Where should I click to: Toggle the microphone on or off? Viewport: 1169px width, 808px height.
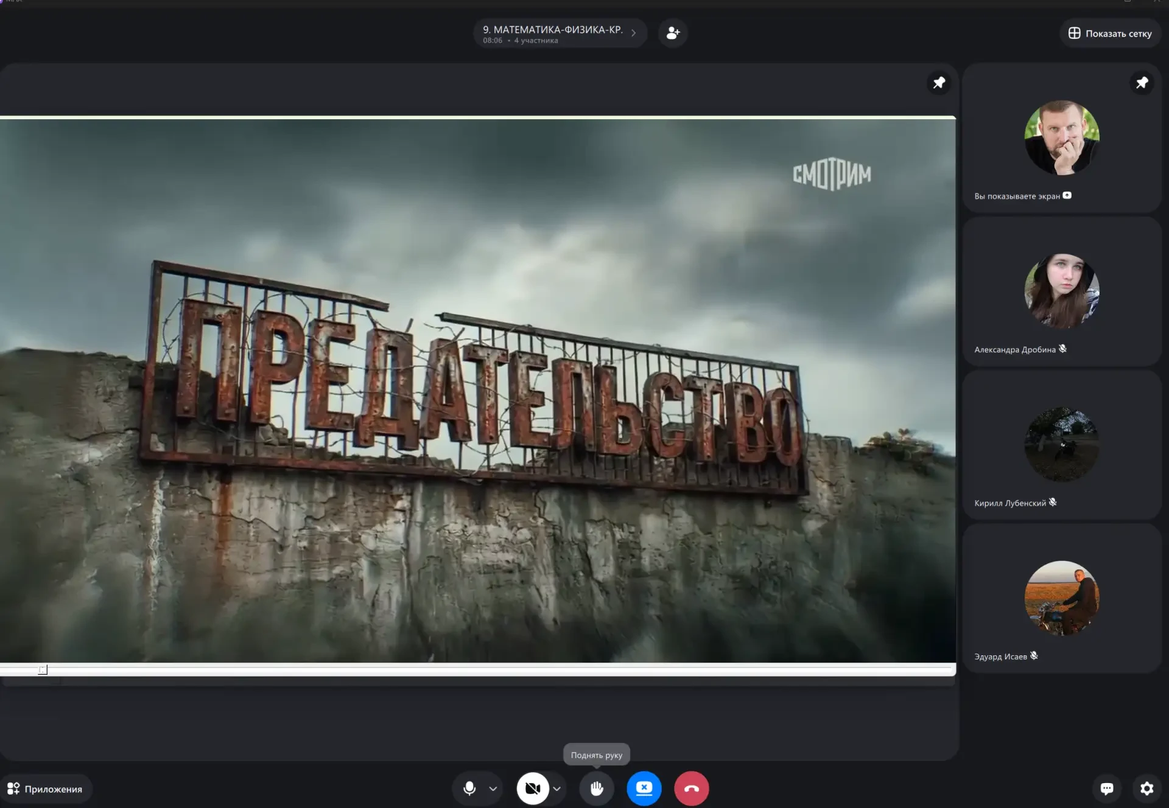click(x=469, y=789)
